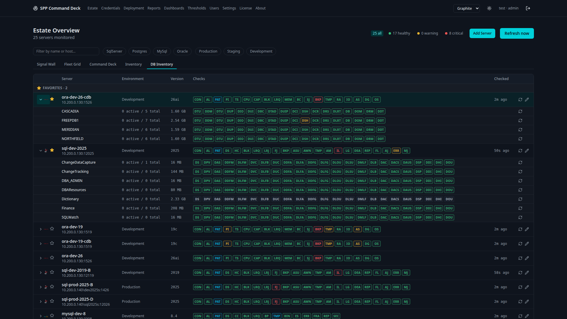Collapse ora-dev-26-cdb row chevron
Viewport: 567px width, 319px height.
(41, 100)
